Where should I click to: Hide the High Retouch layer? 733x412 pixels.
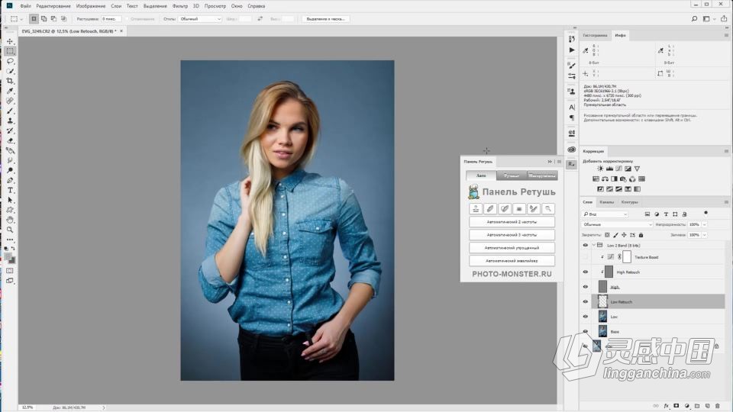pyautogui.click(x=586, y=272)
